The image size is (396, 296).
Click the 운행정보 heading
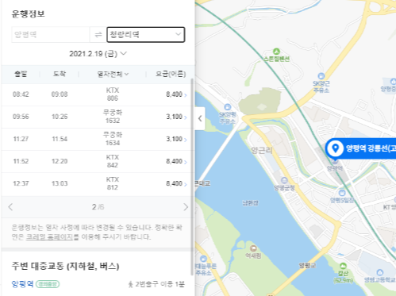[29, 13]
